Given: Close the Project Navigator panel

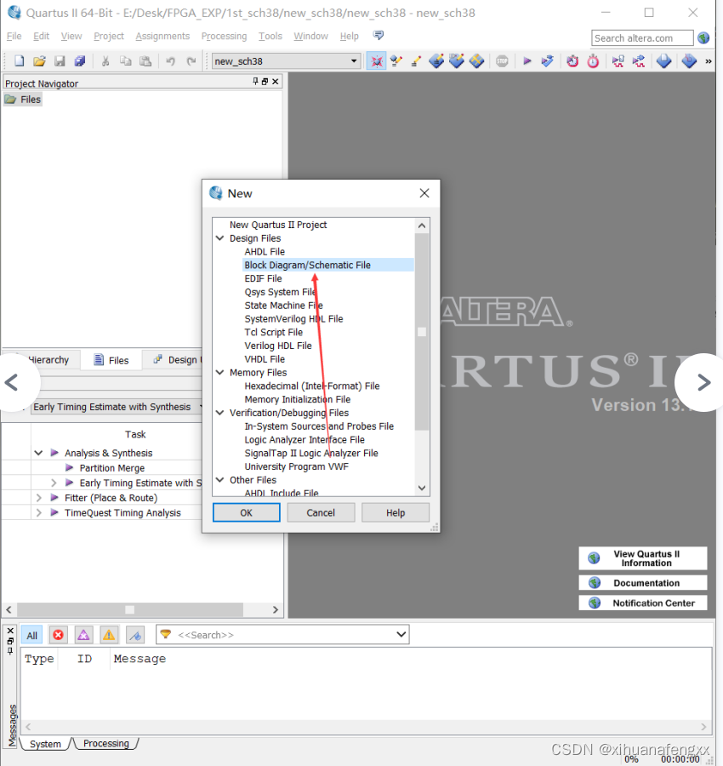Looking at the screenshot, I should (x=276, y=82).
